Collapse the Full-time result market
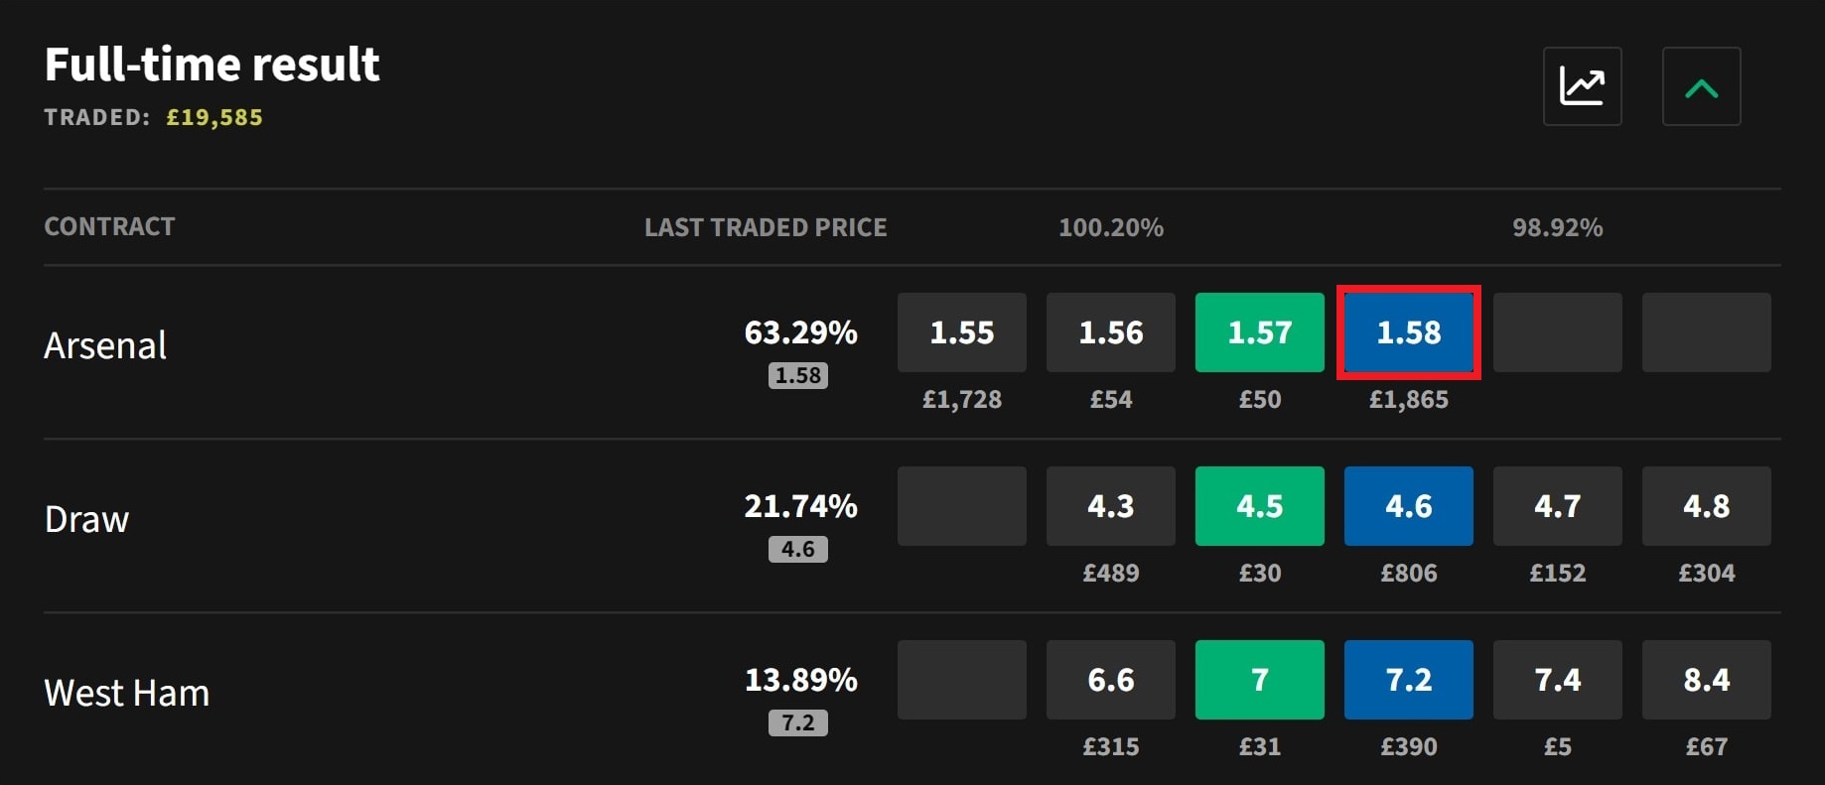The height and width of the screenshot is (785, 1825). tap(1701, 86)
